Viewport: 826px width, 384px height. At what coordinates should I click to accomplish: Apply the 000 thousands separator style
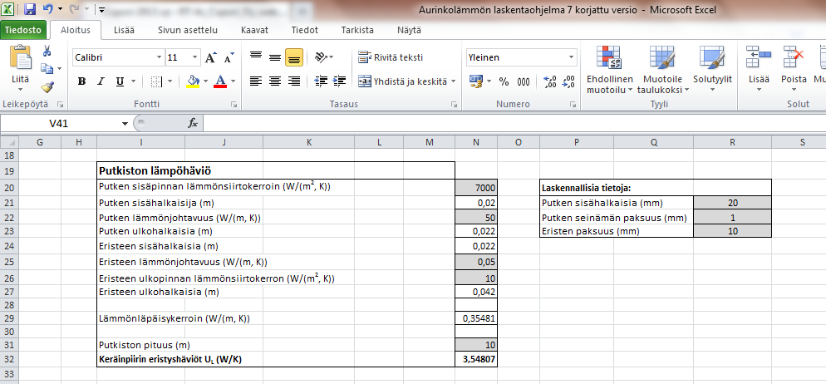click(523, 81)
